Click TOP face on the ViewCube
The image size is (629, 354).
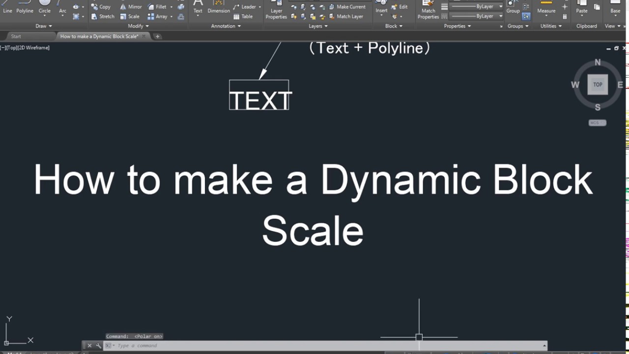pos(598,85)
